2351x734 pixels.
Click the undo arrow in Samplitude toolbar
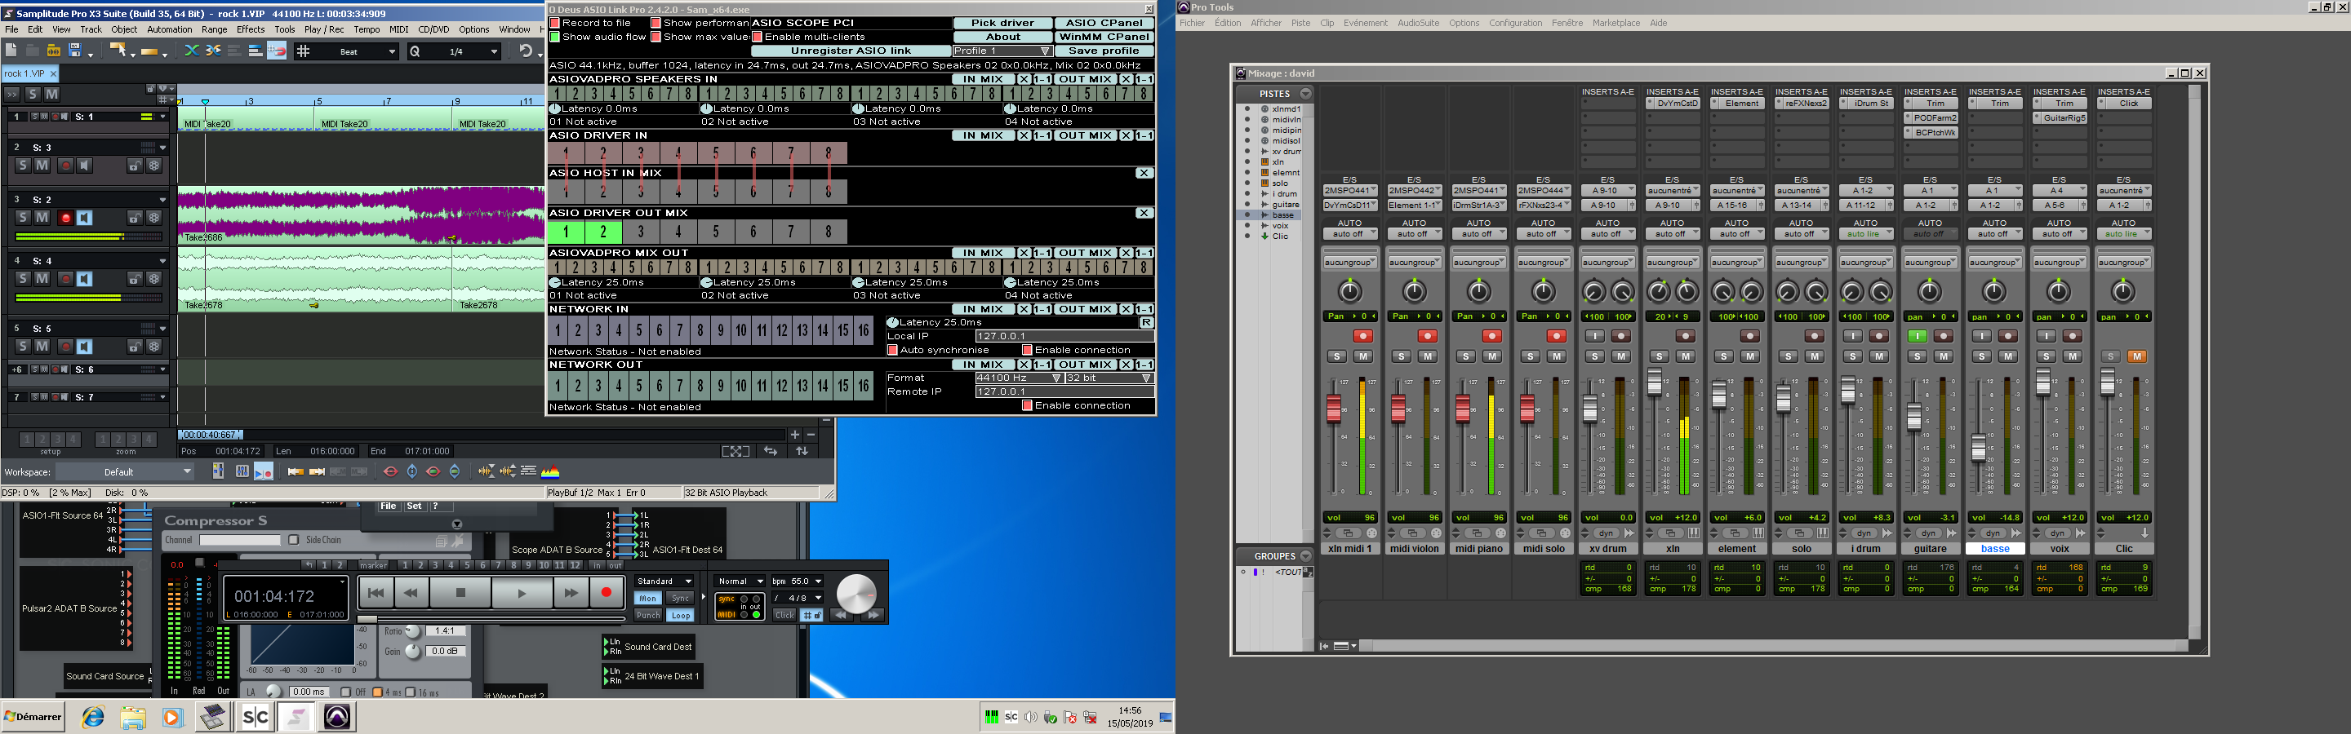pos(526,51)
